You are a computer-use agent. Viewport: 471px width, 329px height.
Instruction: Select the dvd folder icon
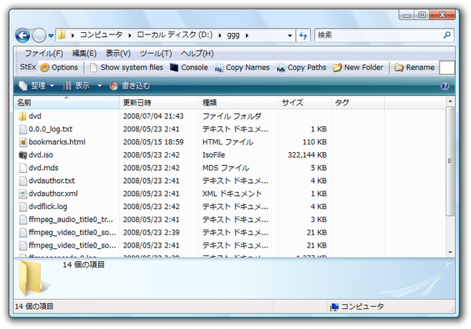point(23,116)
